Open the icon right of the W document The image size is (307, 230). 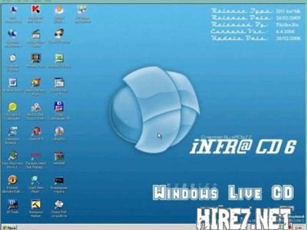coord(36,83)
